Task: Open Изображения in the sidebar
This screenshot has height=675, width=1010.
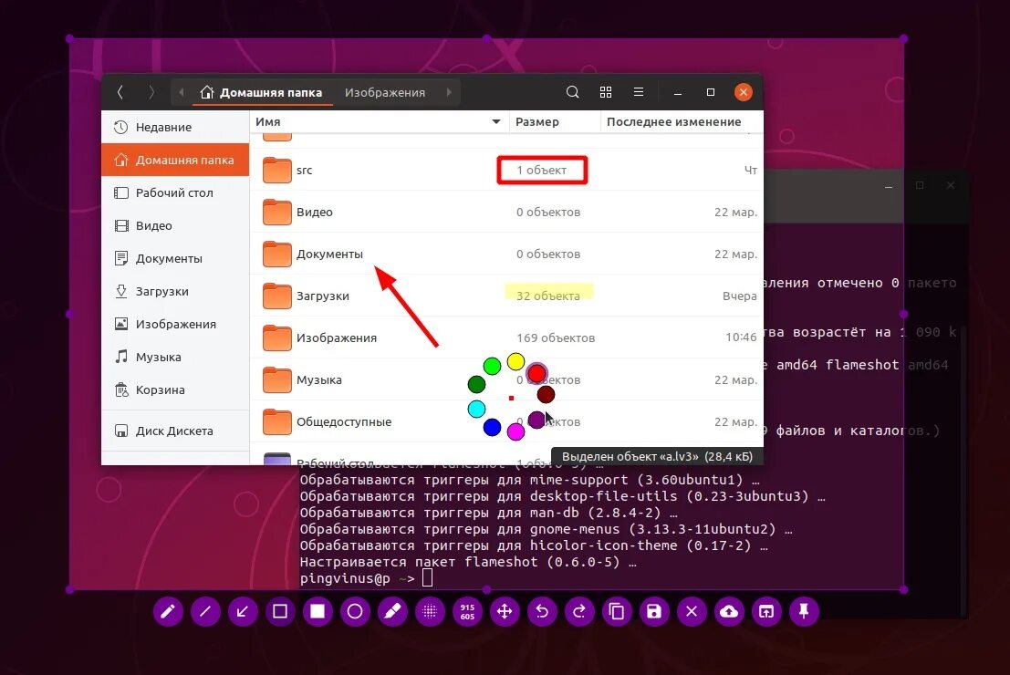Action: (x=175, y=324)
